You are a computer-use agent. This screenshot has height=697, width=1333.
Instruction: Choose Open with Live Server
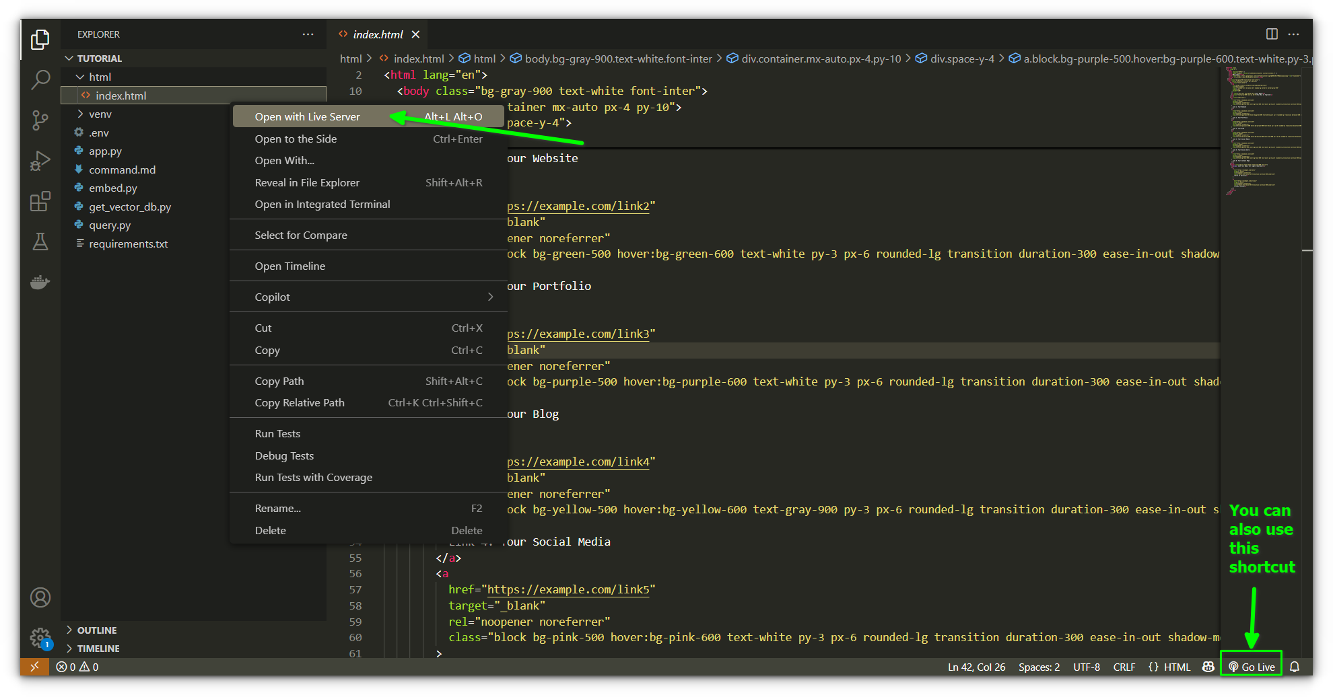point(307,116)
